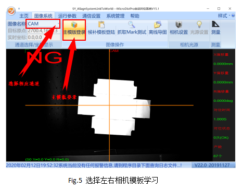Switch to the 运行参数 tab
The height and width of the screenshot is (189, 242).
[67, 16]
